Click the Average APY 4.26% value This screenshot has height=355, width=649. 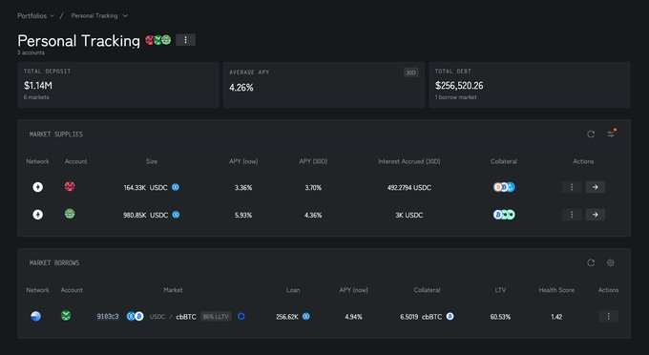click(241, 88)
